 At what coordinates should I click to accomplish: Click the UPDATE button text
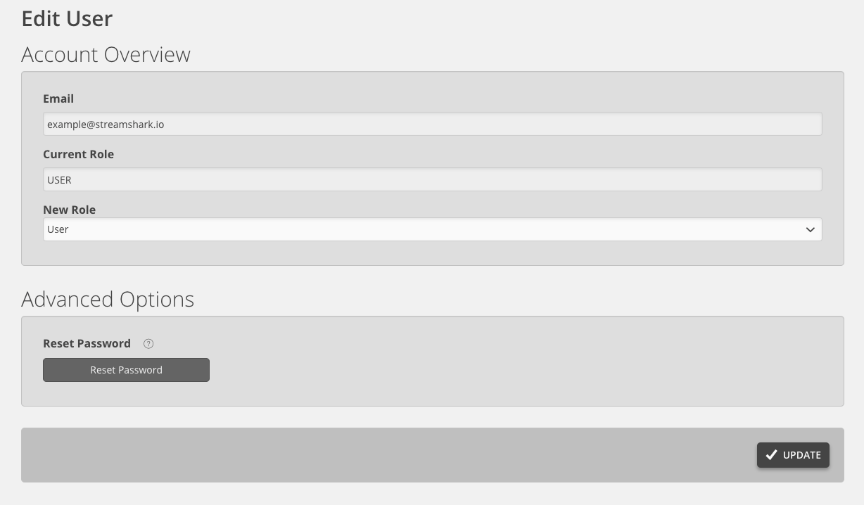coord(801,455)
